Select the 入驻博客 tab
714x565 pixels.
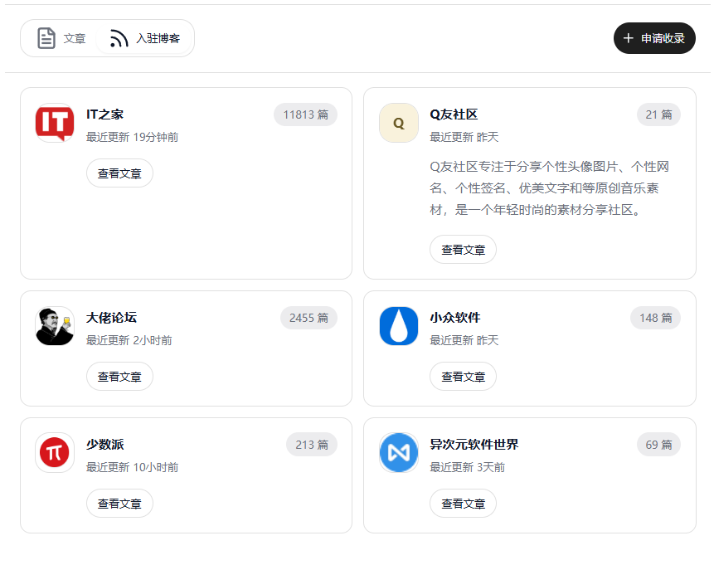coord(145,38)
